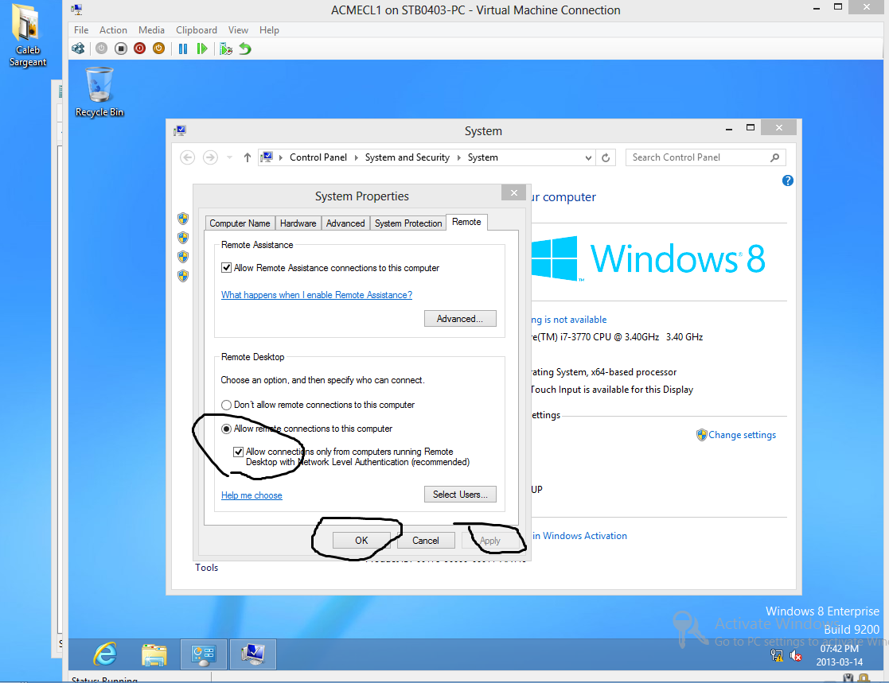Open What happens when I enable Remote Assistance link
The image size is (889, 683).
tap(317, 295)
